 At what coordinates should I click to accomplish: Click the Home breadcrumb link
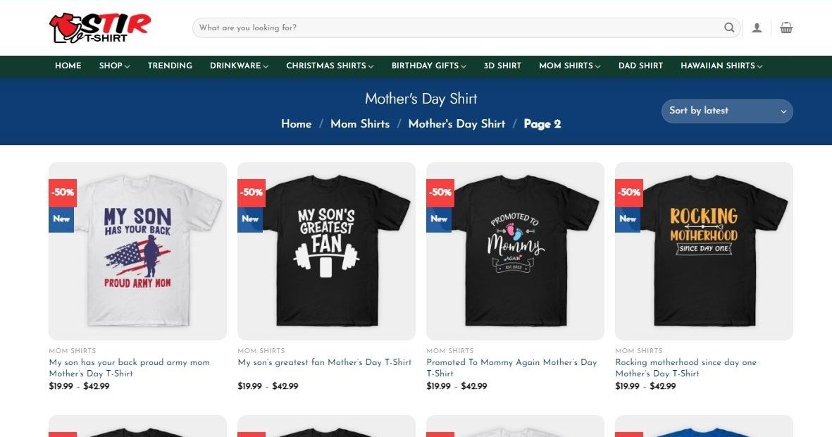point(296,124)
